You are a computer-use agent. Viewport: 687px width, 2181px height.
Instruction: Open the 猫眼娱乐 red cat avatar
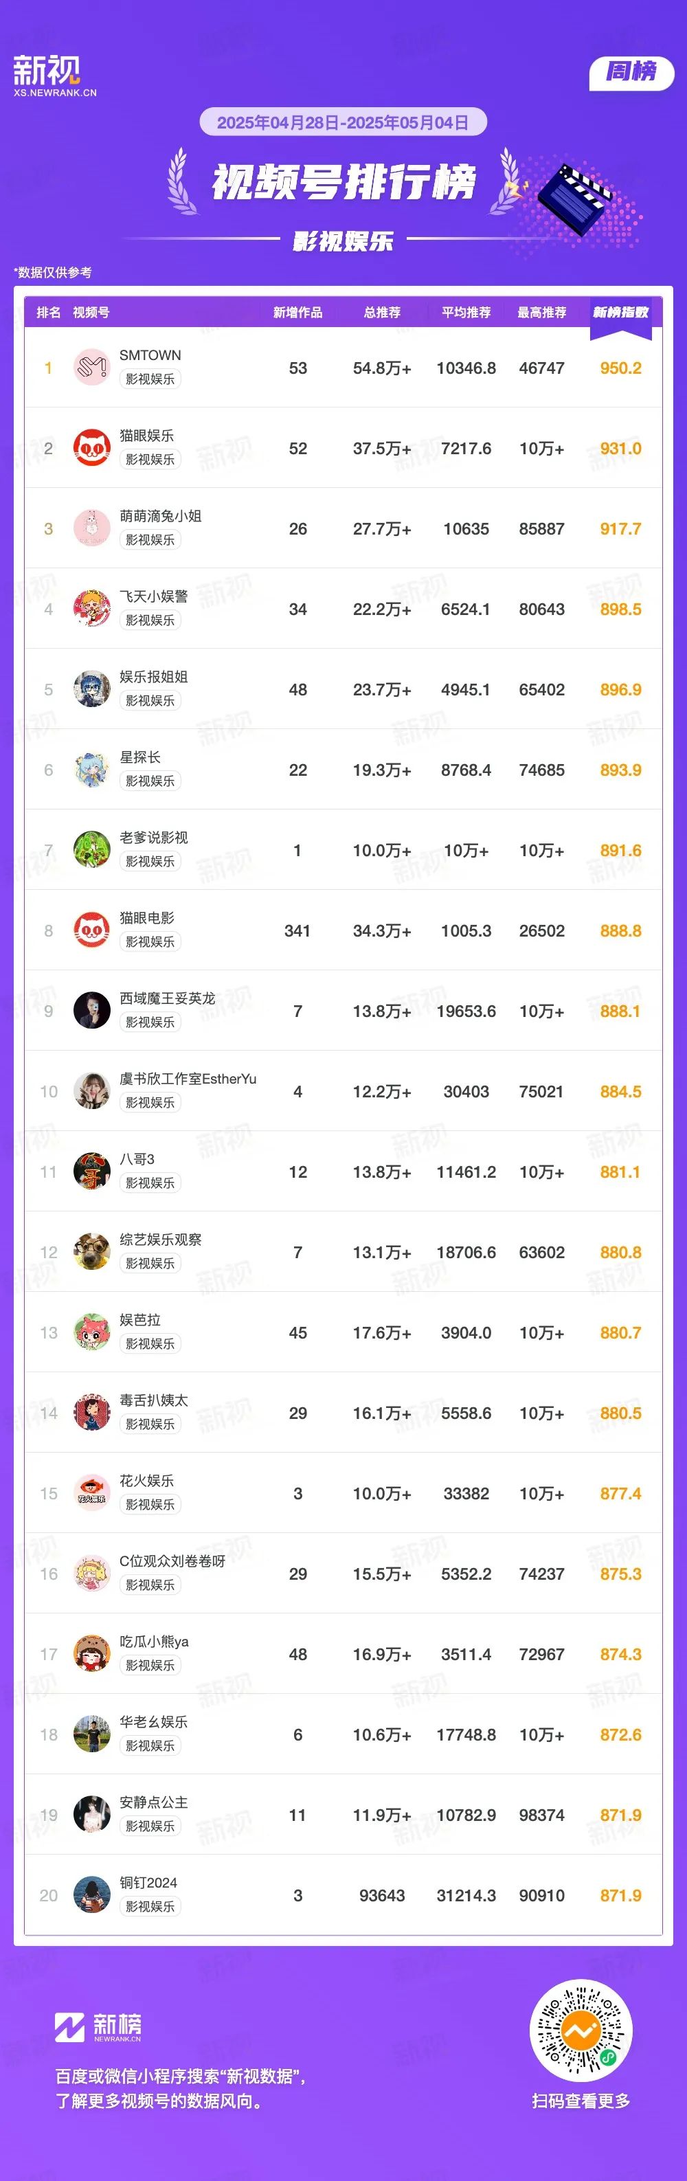(x=91, y=448)
